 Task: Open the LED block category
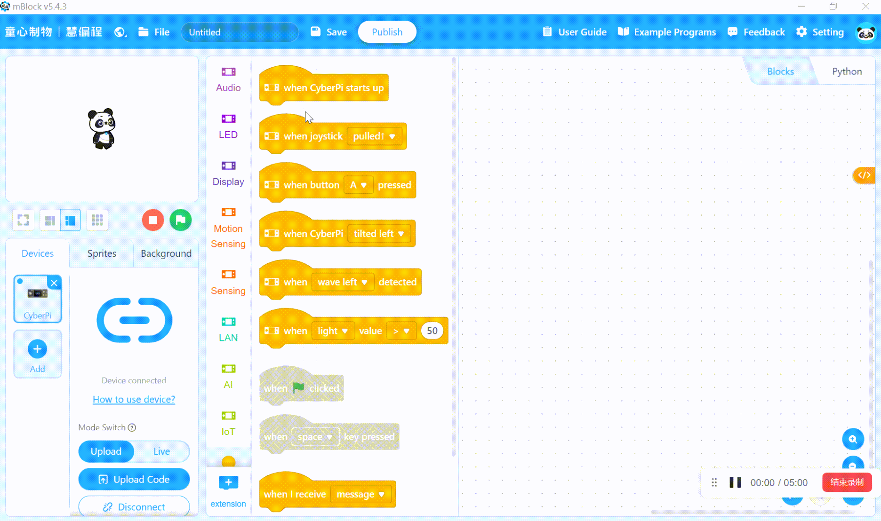(228, 126)
